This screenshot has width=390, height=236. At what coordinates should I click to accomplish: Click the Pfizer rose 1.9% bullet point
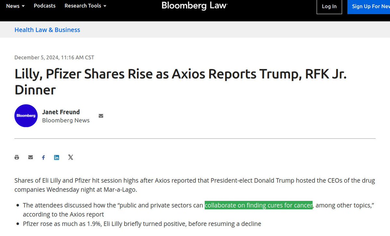pyautogui.click(x=142, y=224)
